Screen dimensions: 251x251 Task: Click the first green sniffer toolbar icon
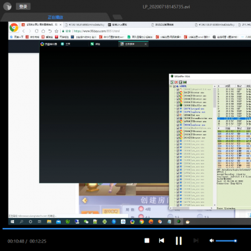tap(172, 82)
